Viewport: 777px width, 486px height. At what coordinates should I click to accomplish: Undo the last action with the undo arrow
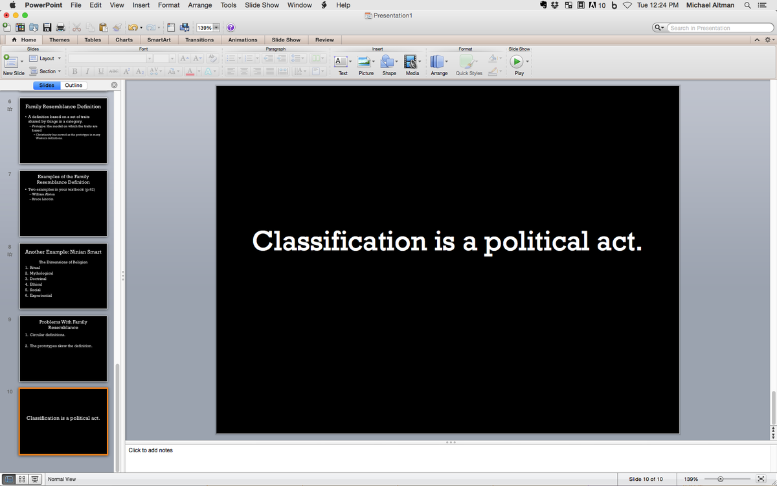[131, 27]
